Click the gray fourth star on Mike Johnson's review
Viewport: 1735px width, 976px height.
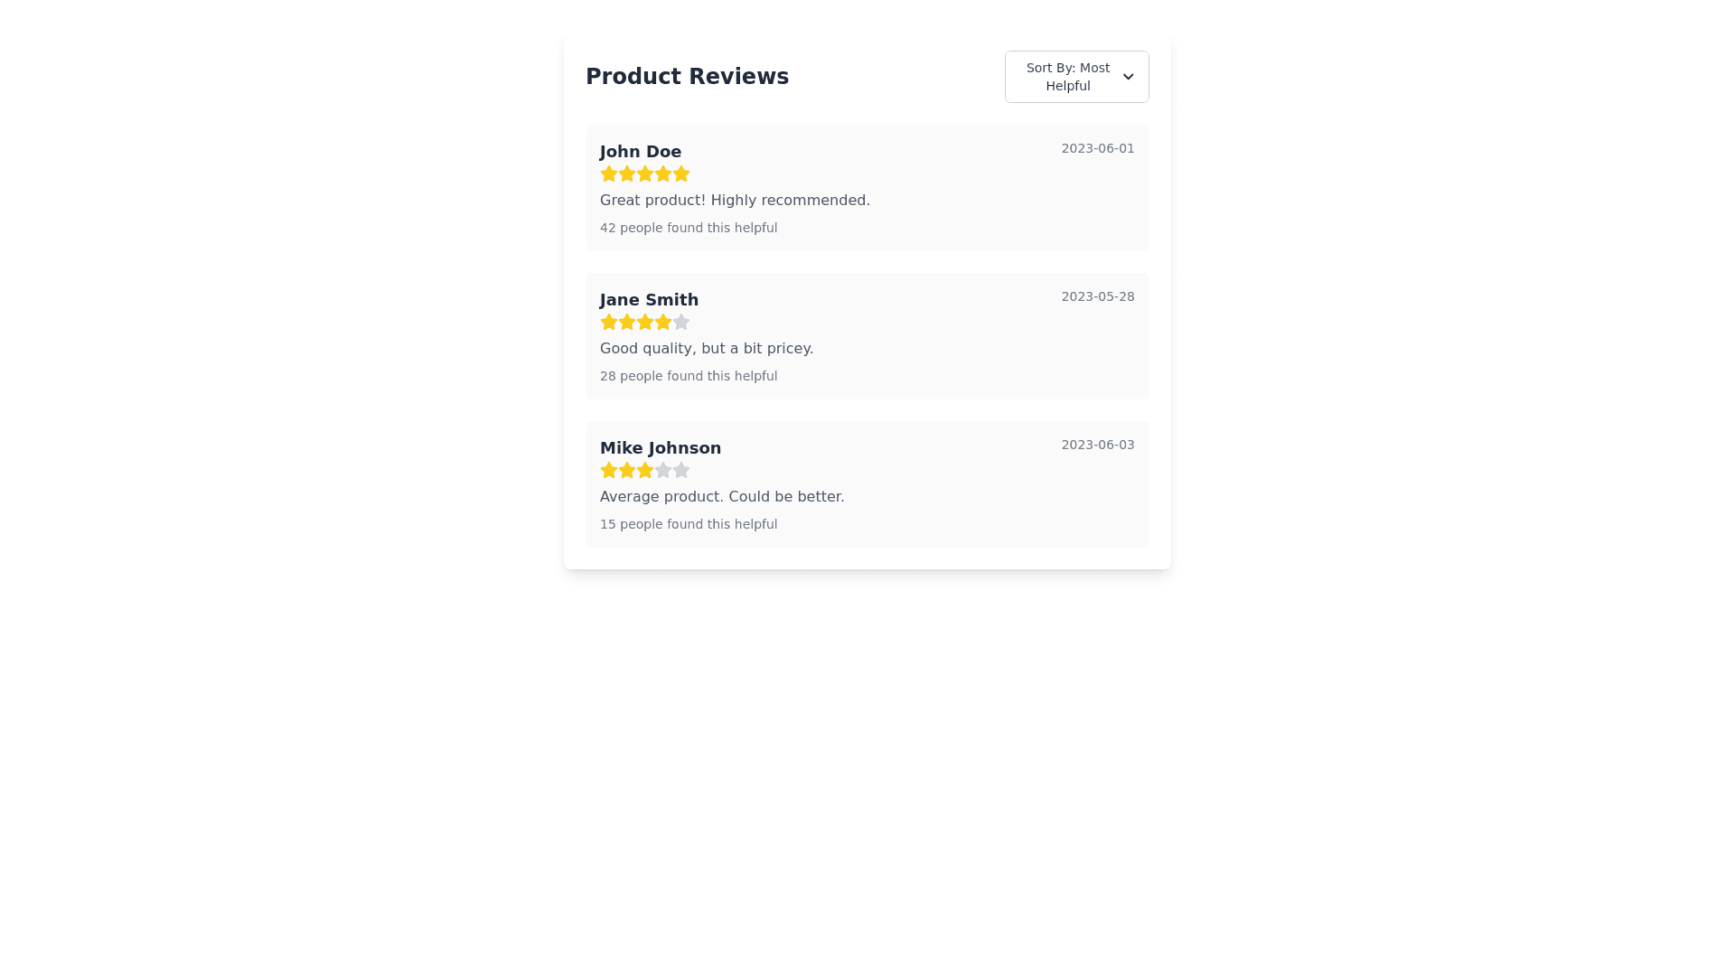click(x=663, y=470)
